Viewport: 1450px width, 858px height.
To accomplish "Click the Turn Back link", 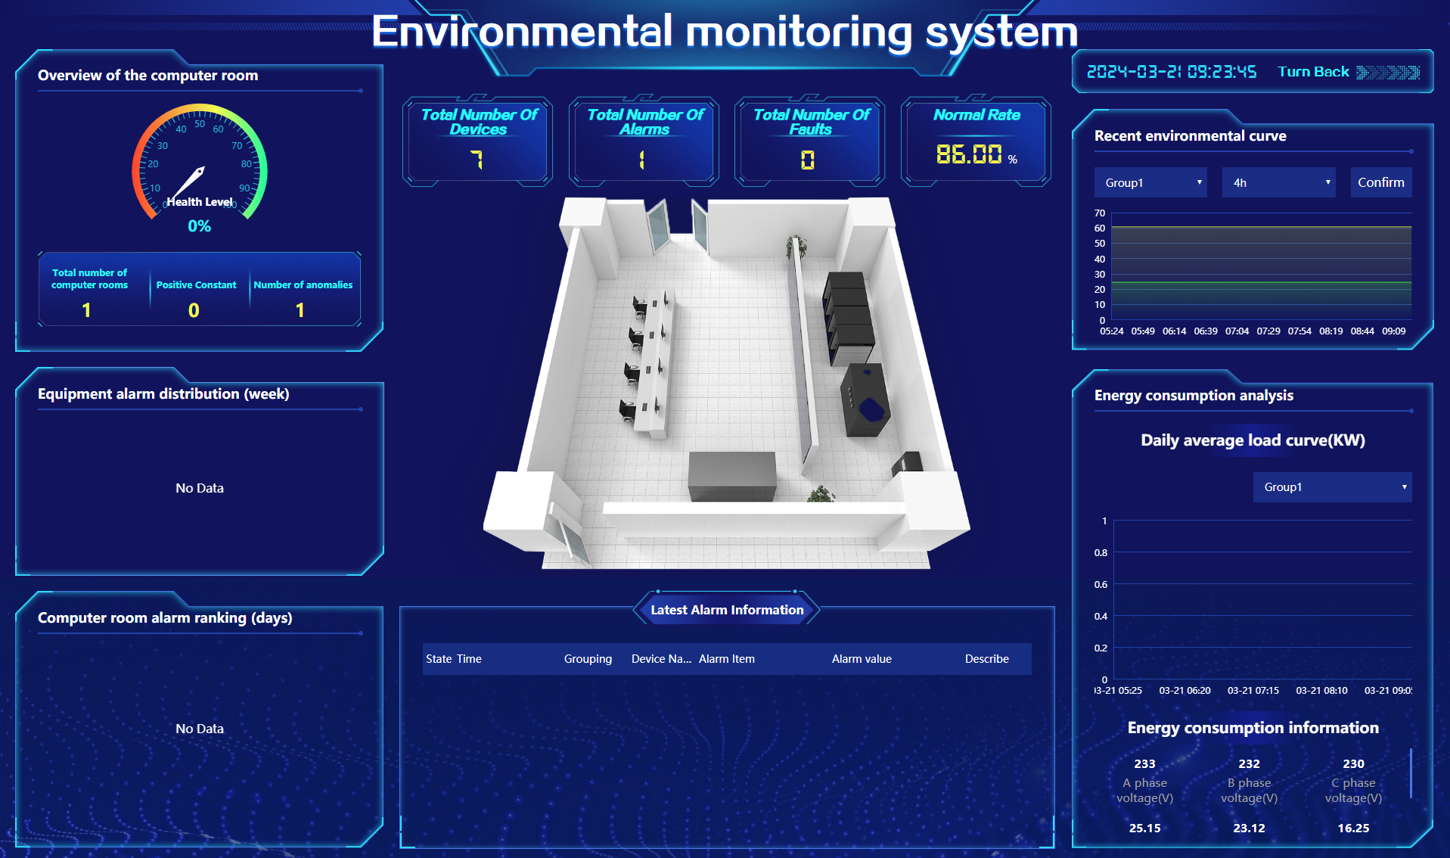I will coord(1313,72).
